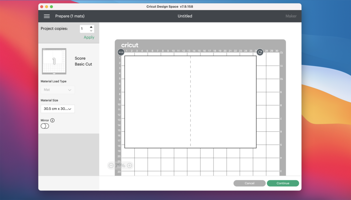Click the Maker machine label

pos(291,16)
